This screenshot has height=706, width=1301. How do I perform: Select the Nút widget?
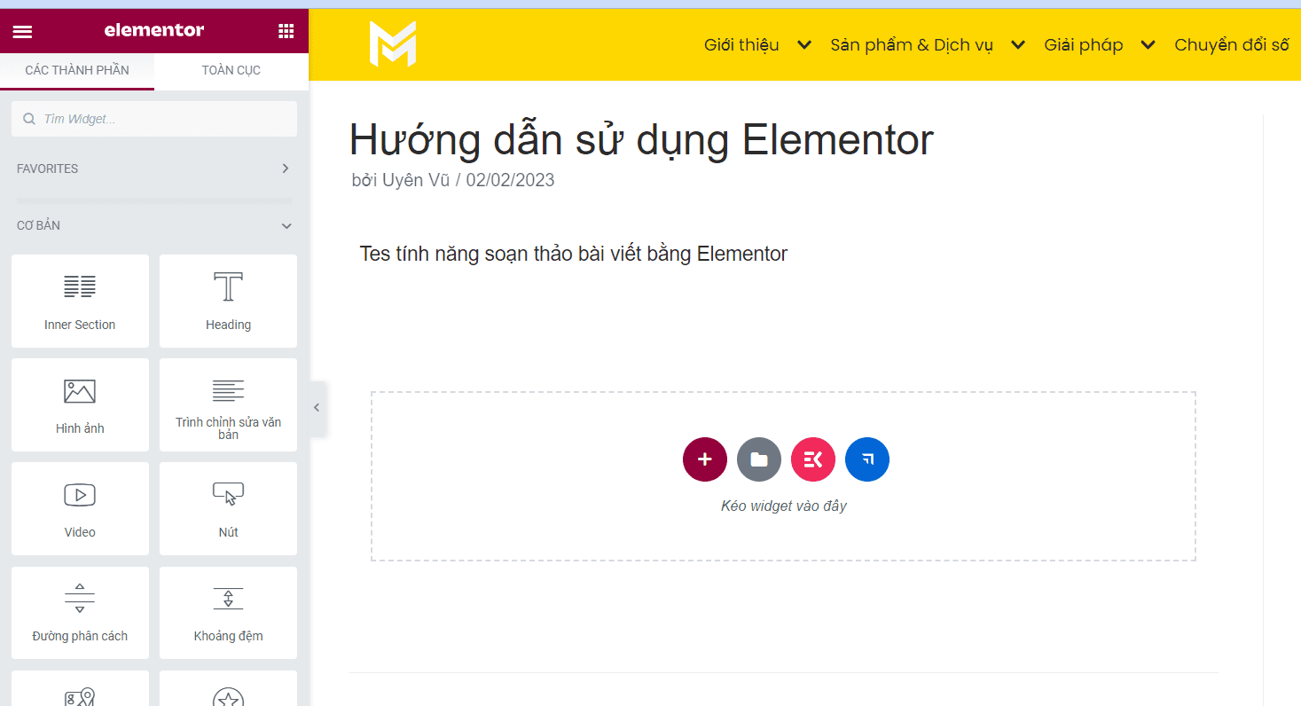point(228,508)
